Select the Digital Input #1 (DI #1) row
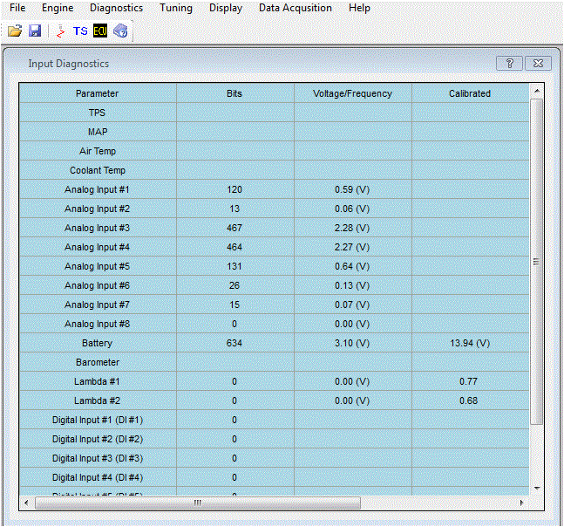Viewport: 564px width, 527px height. click(274, 420)
